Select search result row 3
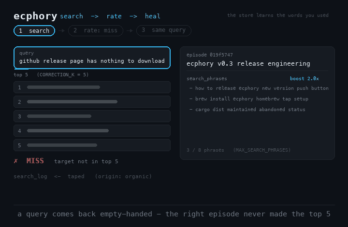The image size is (348, 227). click(x=92, y=116)
